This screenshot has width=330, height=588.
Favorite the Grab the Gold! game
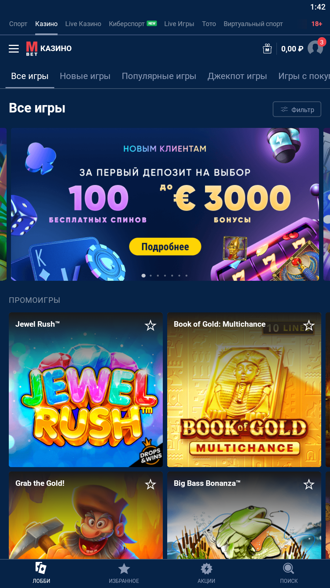(x=150, y=484)
